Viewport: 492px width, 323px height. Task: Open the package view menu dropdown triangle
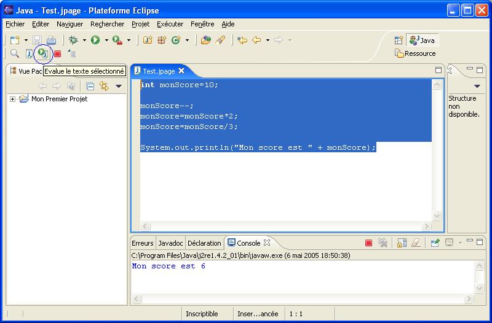click(x=119, y=86)
